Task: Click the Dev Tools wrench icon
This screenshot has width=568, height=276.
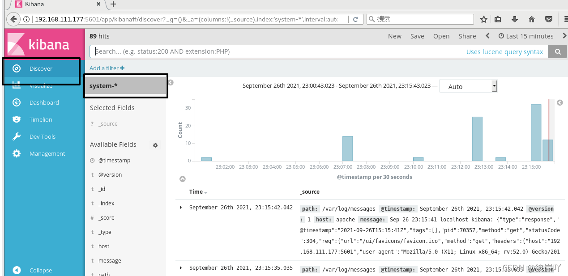Action: [x=17, y=136]
